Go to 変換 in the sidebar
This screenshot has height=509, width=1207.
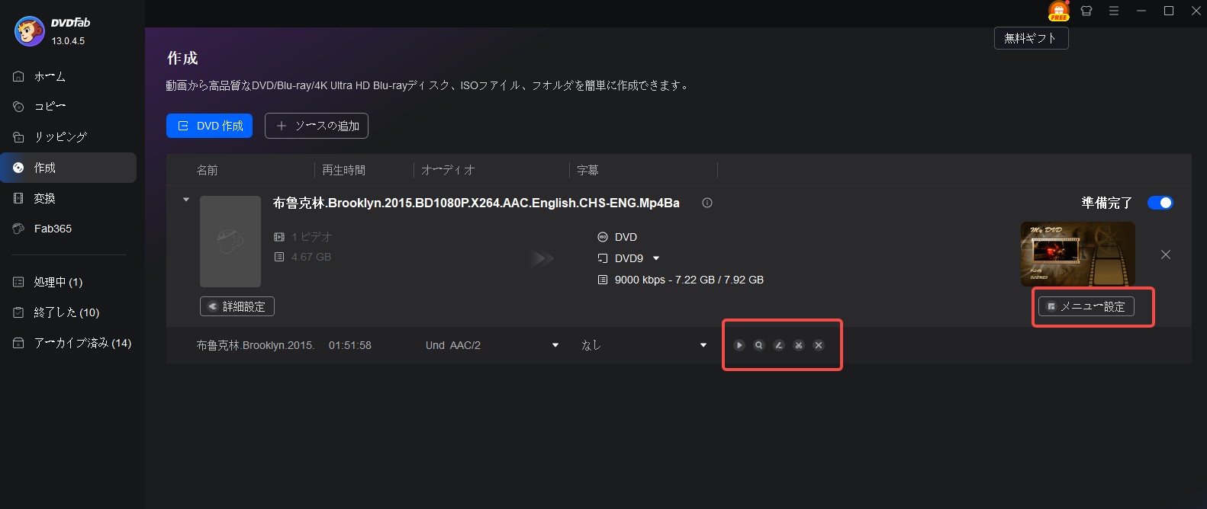pos(44,198)
